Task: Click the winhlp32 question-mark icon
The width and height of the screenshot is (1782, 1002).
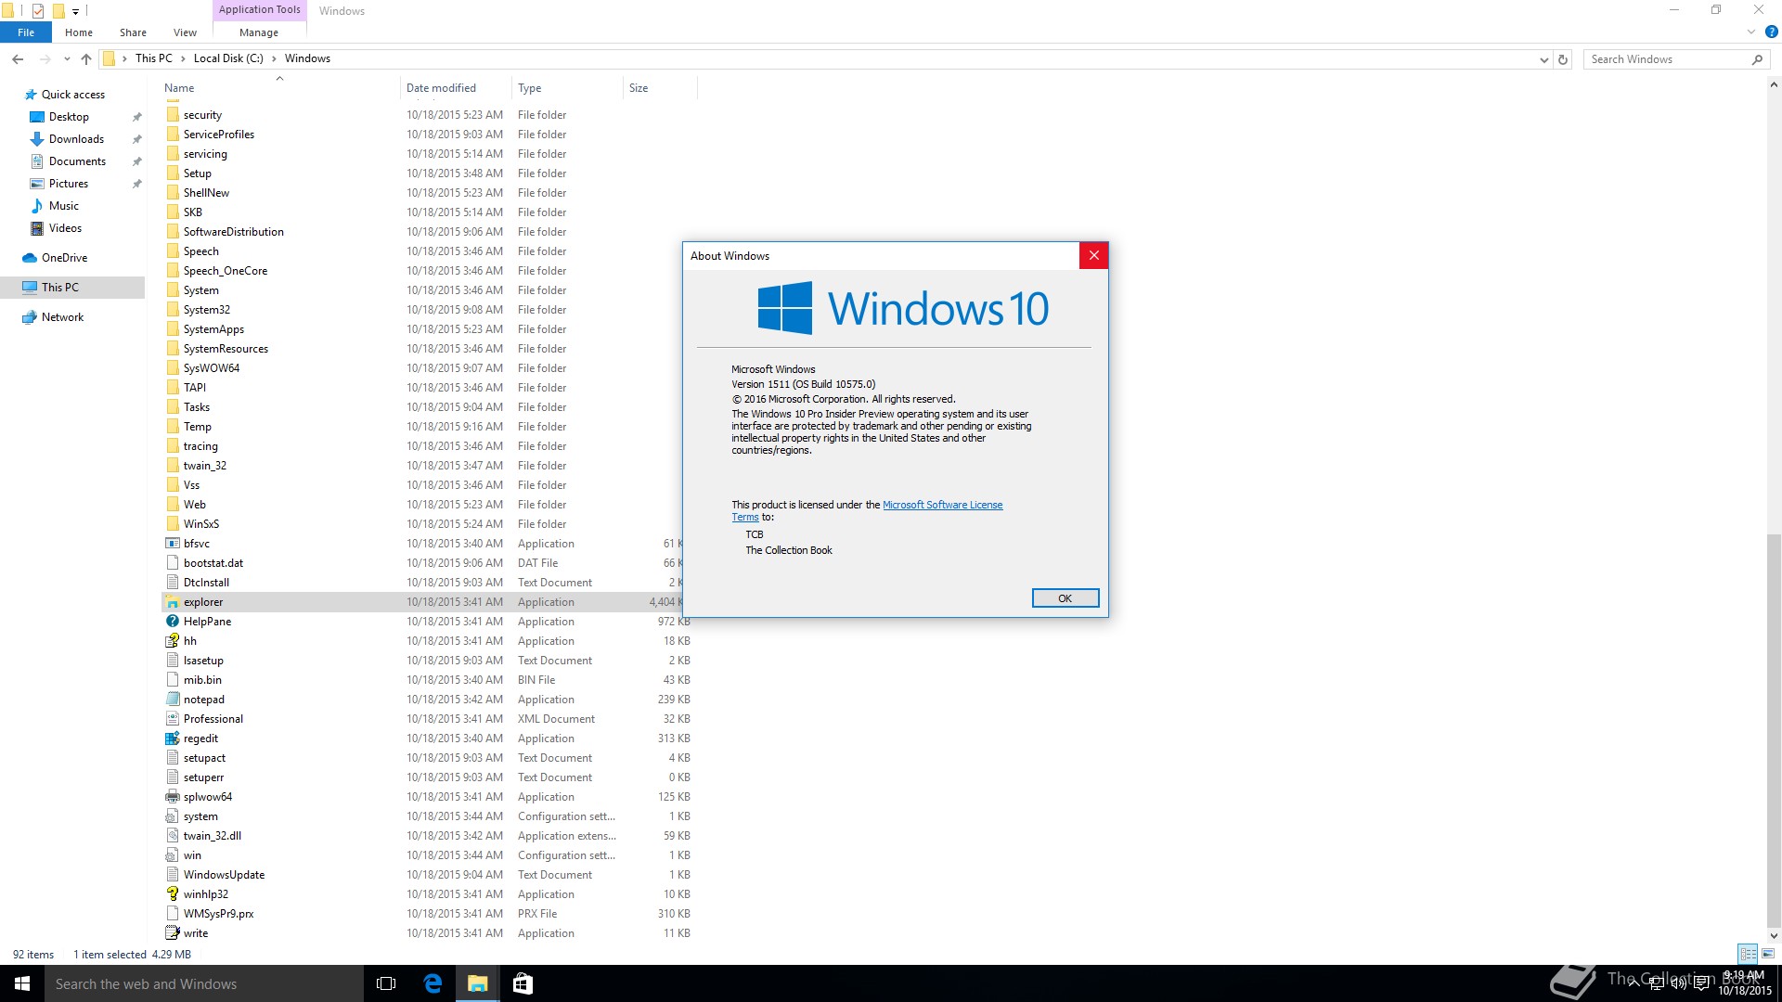Action: click(x=172, y=894)
